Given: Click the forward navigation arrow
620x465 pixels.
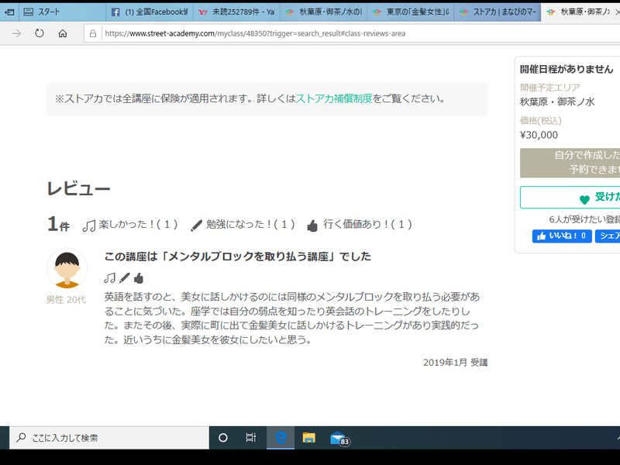Looking at the screenshot, I should pyautogui.click(x=16, y=33).
